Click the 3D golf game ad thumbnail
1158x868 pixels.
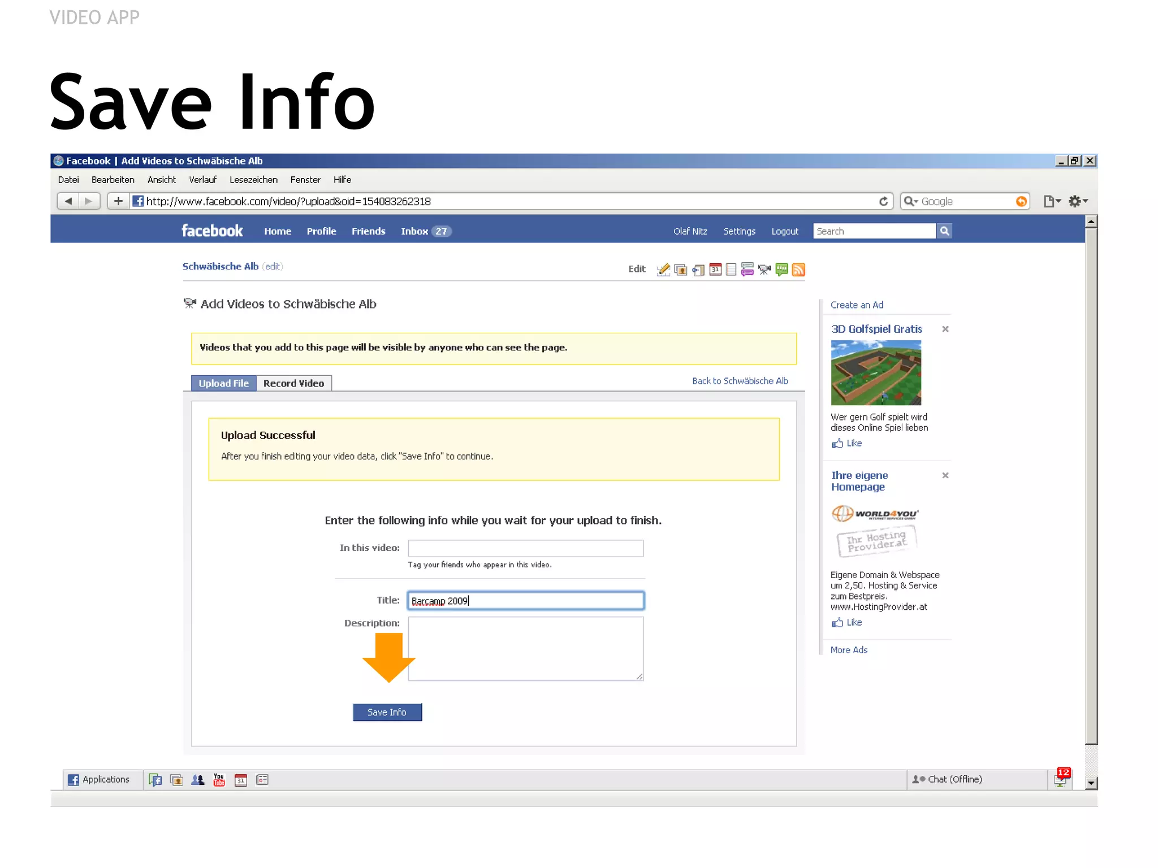click(876, 373)
